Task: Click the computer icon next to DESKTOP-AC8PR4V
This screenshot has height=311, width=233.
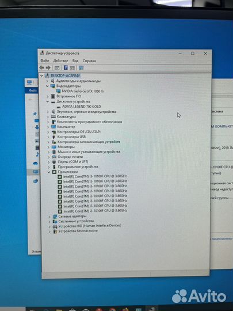Action: point(47,75)
